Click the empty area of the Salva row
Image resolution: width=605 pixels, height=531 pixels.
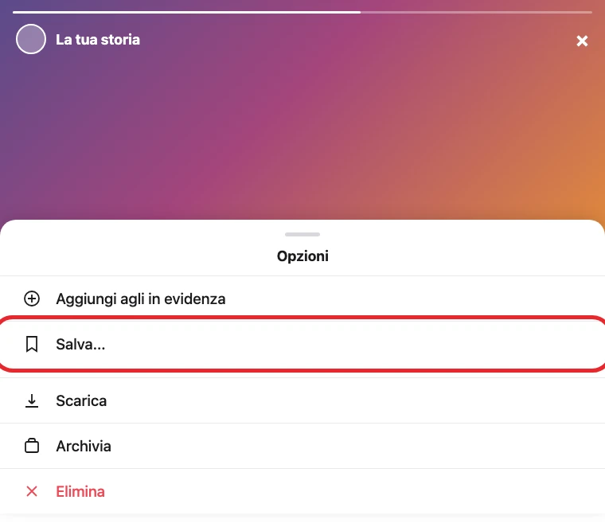347,344
